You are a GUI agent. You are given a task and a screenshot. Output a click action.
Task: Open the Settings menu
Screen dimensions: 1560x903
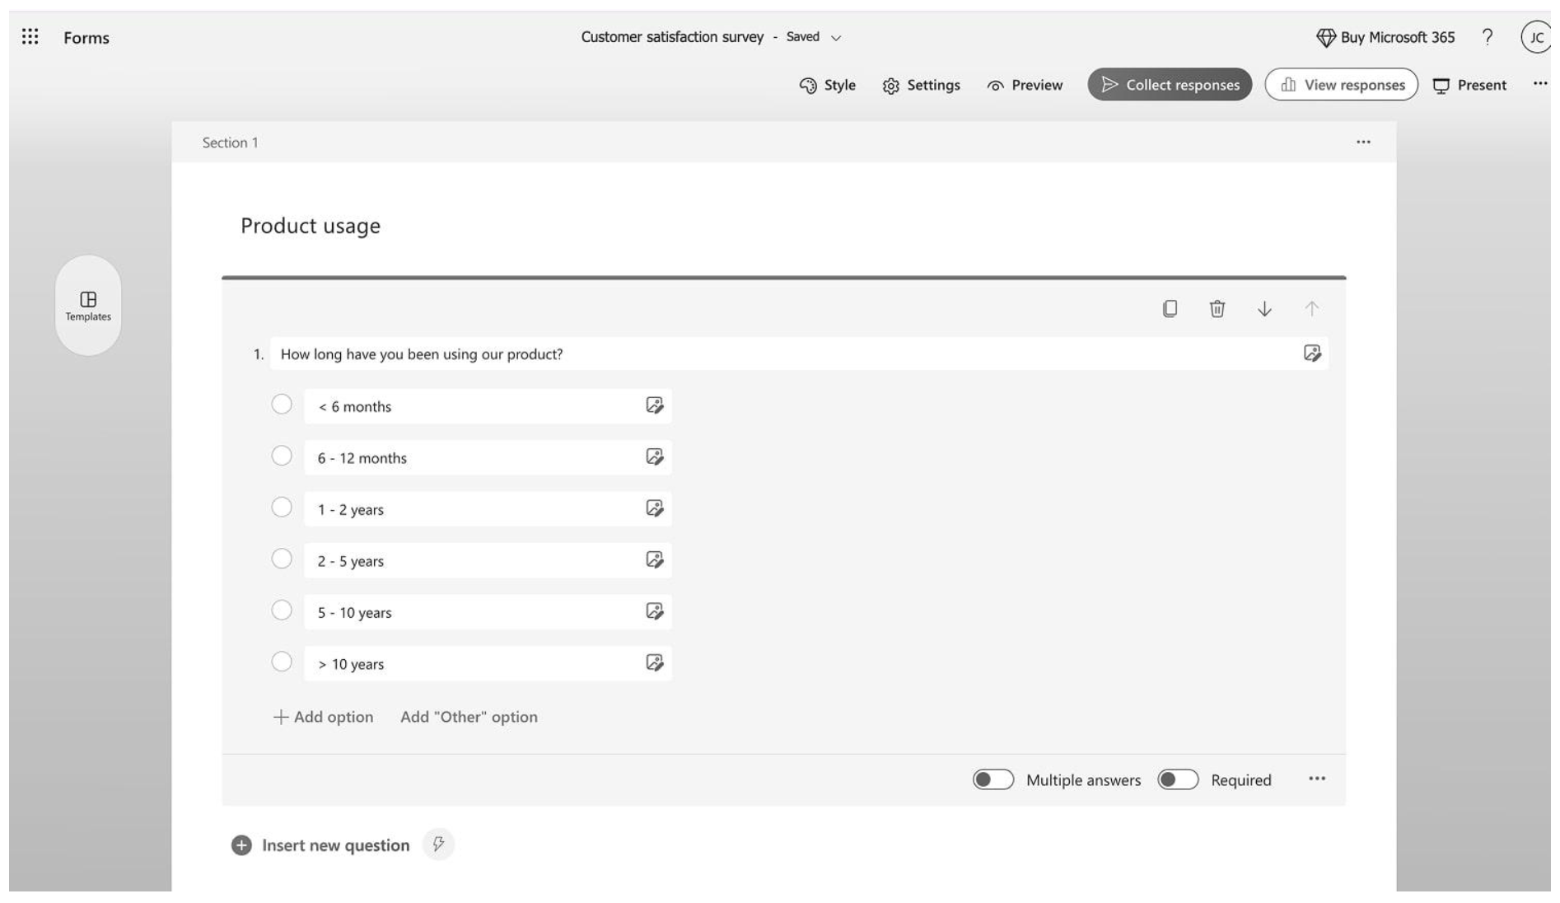[922, 85]
